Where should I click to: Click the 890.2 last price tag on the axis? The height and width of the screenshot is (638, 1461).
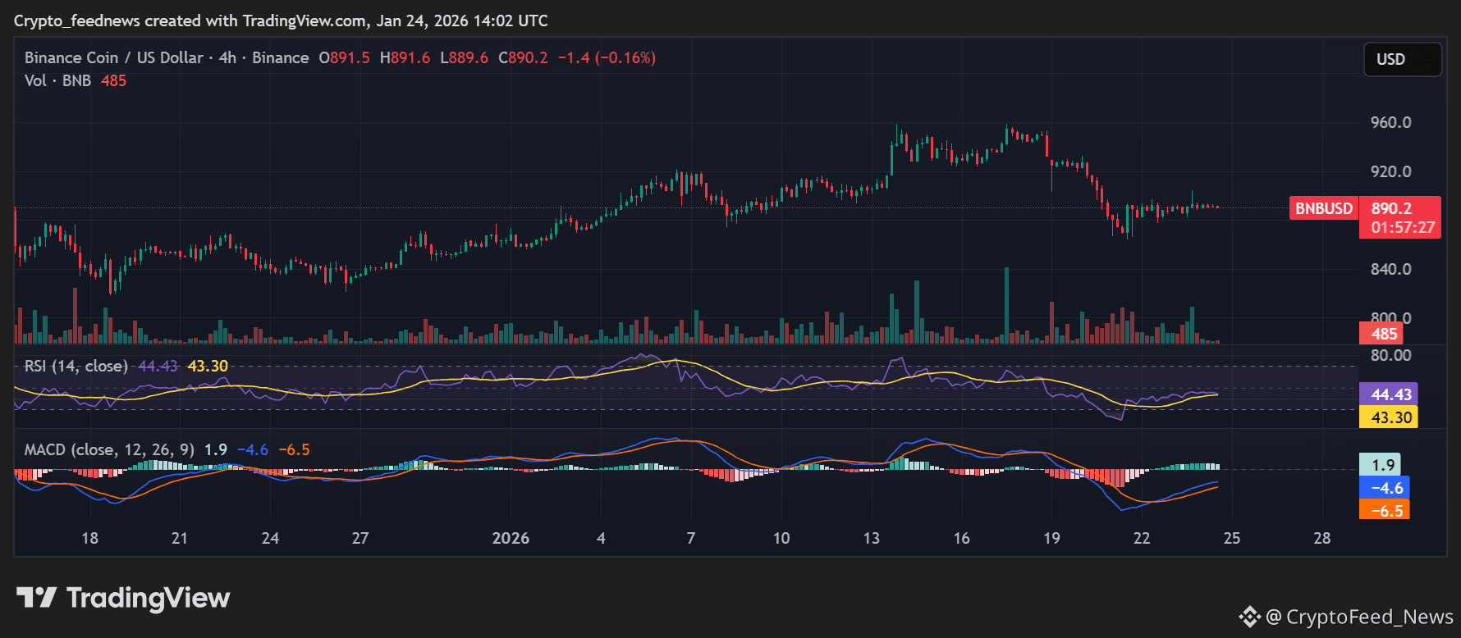coord(1391,208)
